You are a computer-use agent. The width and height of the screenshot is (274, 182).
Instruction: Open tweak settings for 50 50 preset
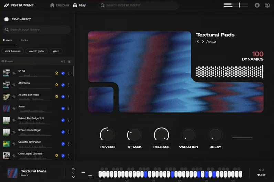click(14, 73)
